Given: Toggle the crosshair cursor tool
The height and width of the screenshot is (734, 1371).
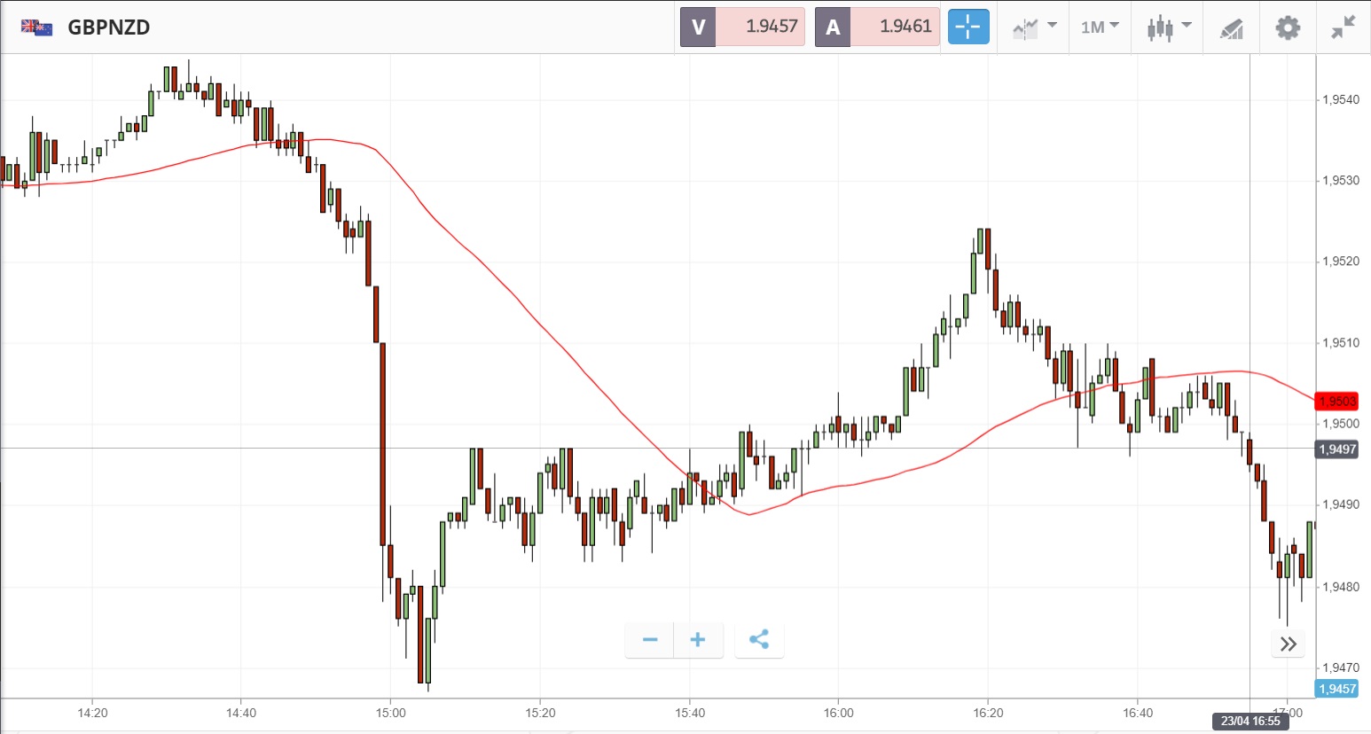Looking at the screenshot, I should (x=968, y=27).
